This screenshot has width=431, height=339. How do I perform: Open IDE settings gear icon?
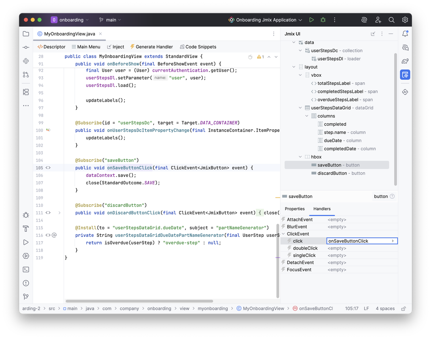pos(405,20)
